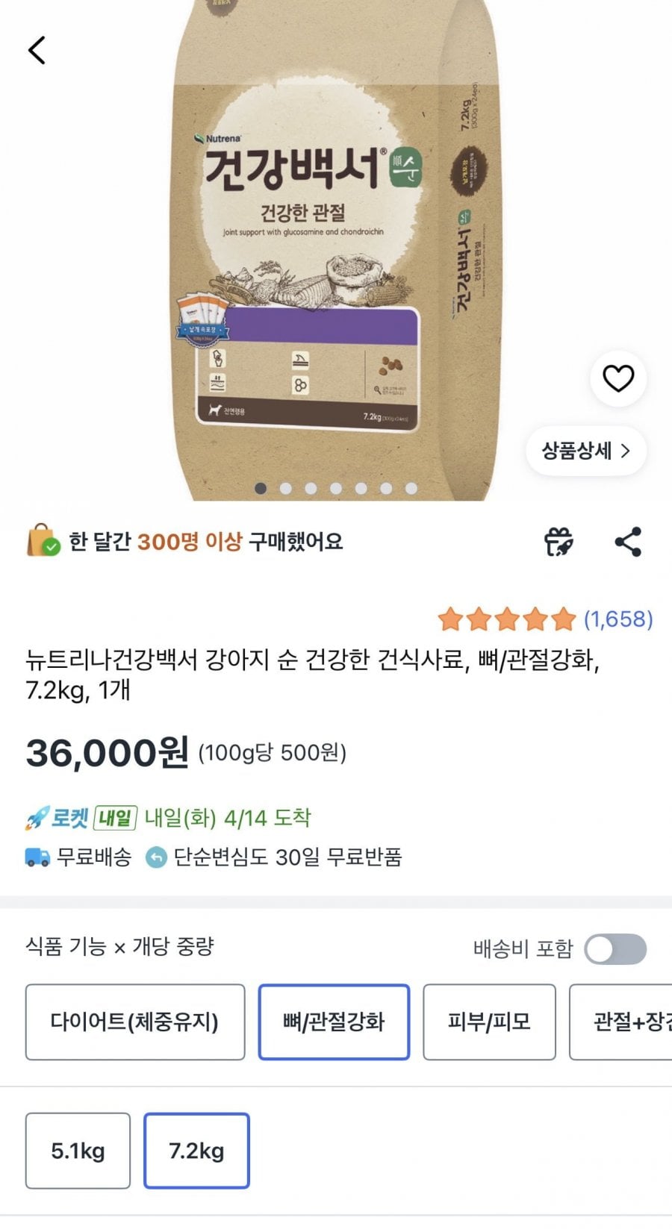This screenshot has width=672, height=1229.
Task: Jump to the last image dot
Action: tap(411, 488)
